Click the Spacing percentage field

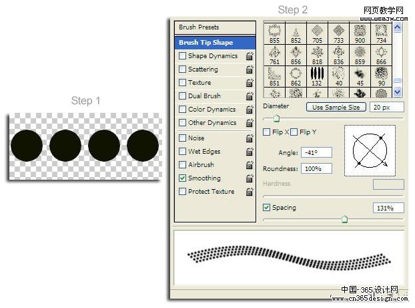coord(388,208)
